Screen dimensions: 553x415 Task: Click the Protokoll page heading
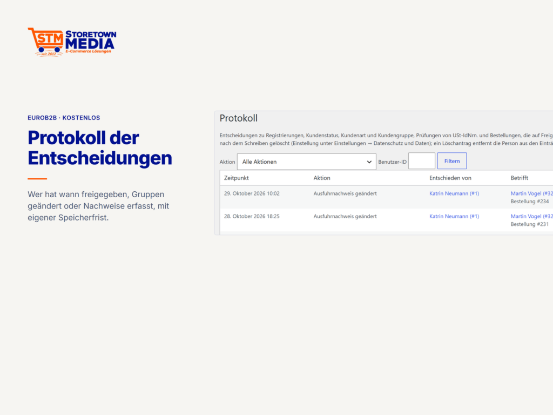[238, 118]
